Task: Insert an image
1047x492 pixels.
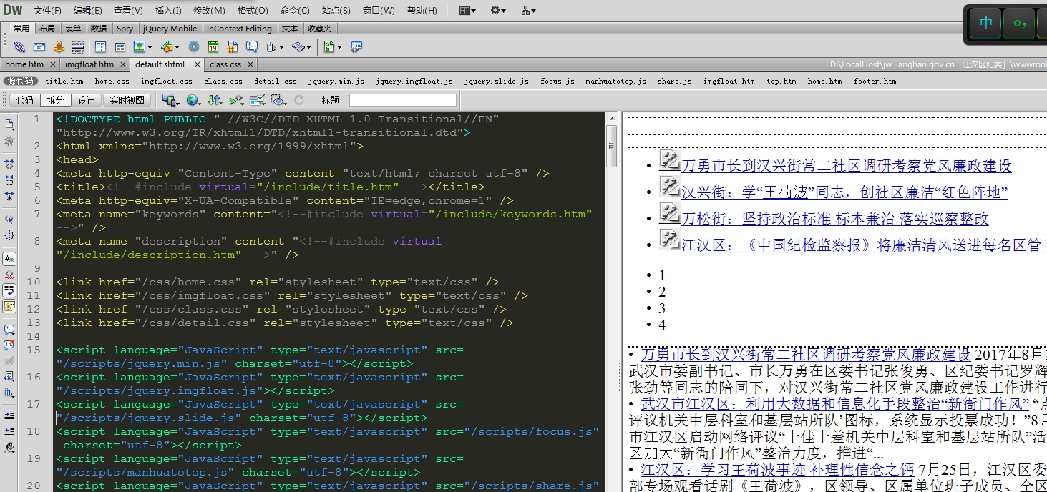Action: [x=138, y=46]
